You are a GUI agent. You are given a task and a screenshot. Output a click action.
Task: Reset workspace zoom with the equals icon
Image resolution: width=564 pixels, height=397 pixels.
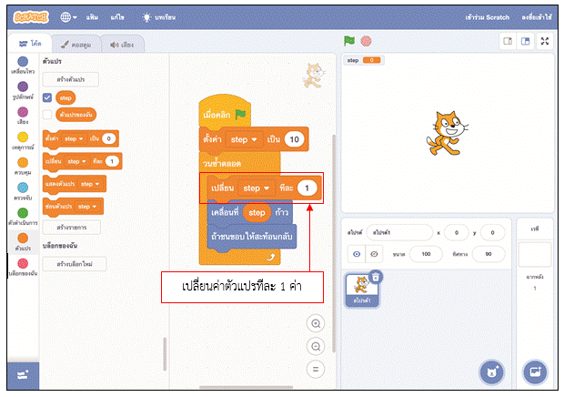[317, 369]
